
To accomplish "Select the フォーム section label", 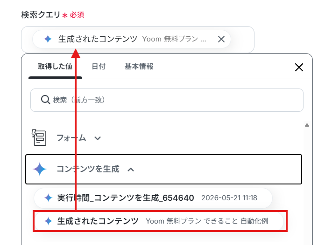I will click(71, 138).
